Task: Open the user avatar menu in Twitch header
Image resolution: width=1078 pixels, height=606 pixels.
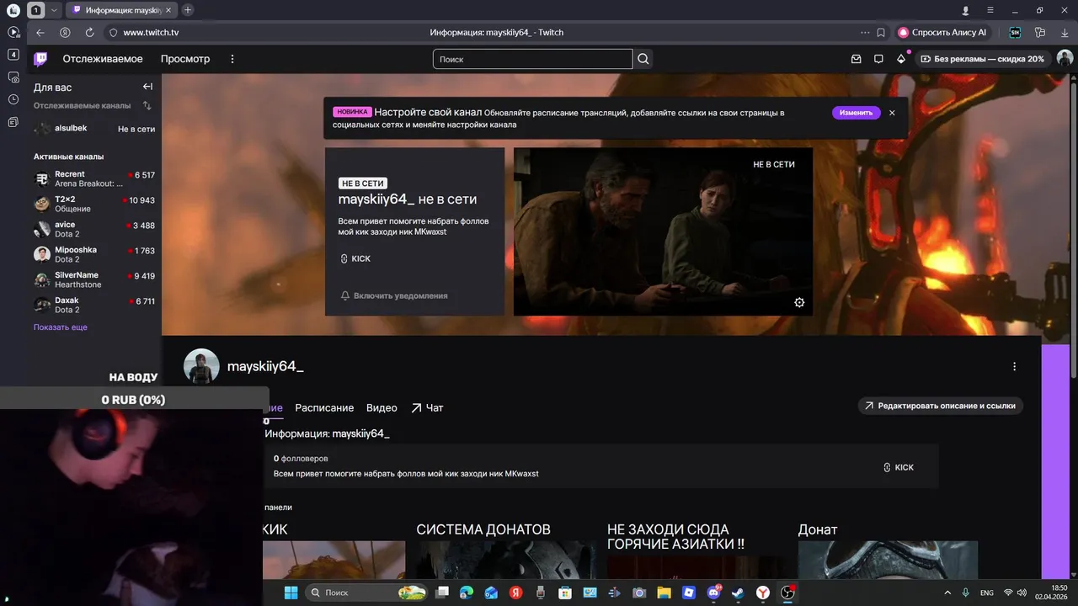Action: 1065,59
